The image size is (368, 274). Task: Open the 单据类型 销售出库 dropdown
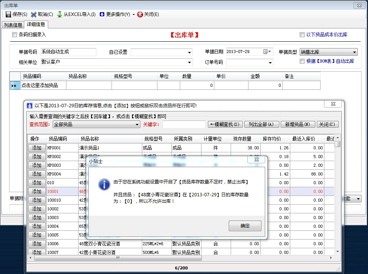(x=354, y=52)
